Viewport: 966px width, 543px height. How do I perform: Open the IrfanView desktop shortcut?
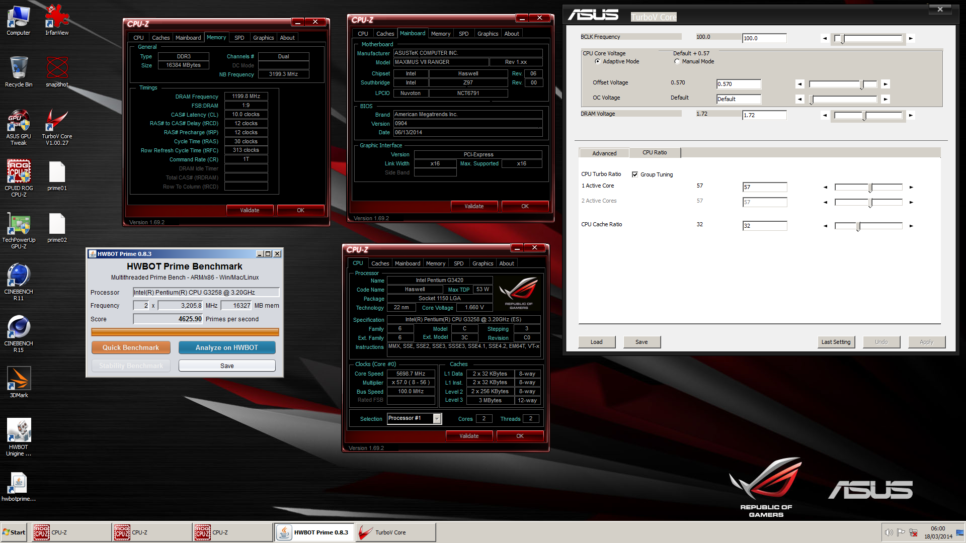point(57,21)
